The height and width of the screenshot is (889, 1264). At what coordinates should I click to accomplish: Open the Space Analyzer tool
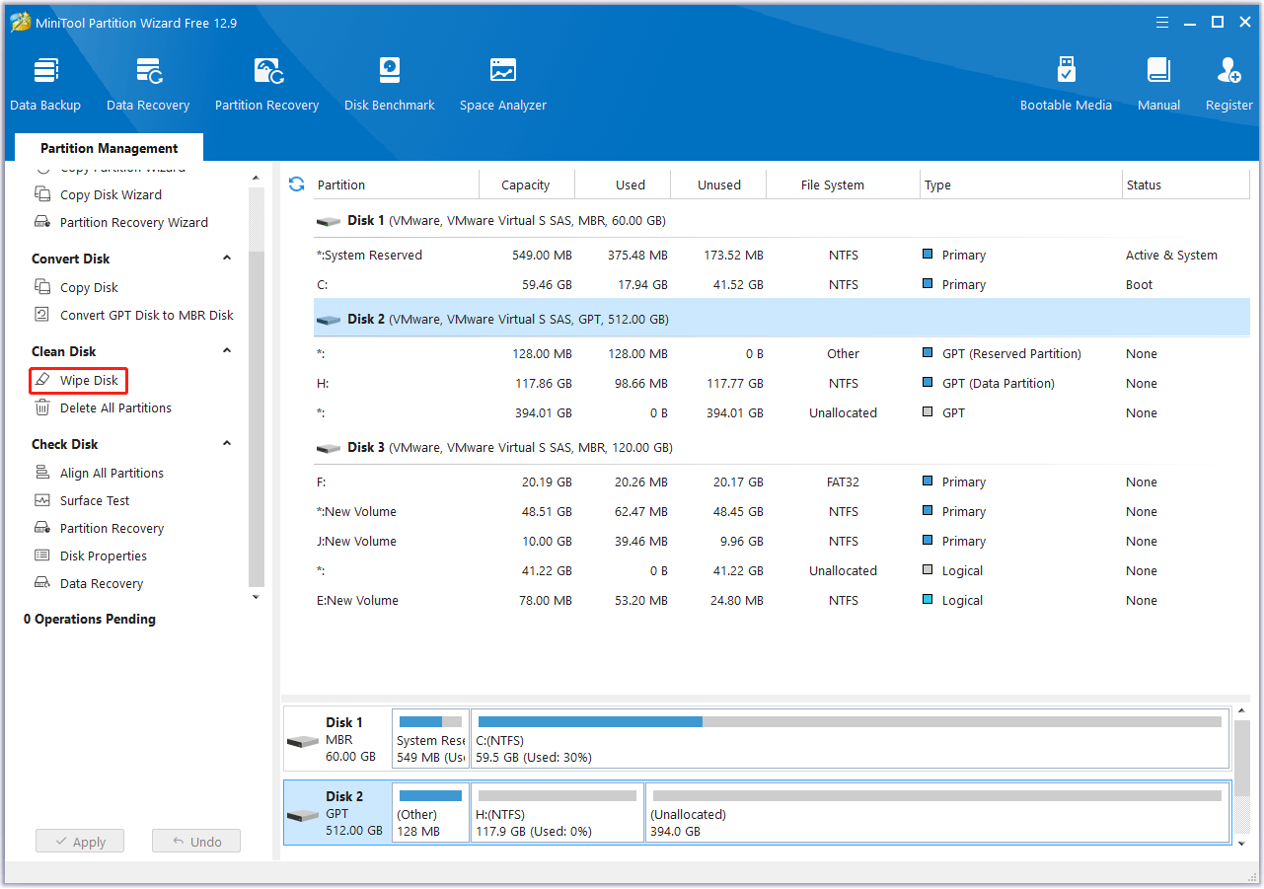tap(503, 84)
